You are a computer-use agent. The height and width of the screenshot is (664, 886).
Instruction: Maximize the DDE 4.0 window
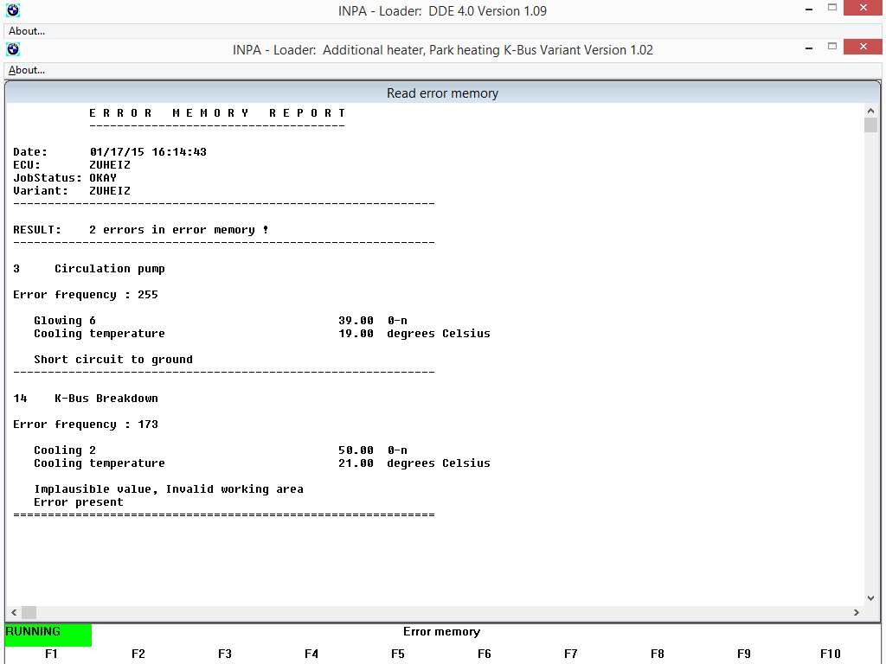(831, 8)
